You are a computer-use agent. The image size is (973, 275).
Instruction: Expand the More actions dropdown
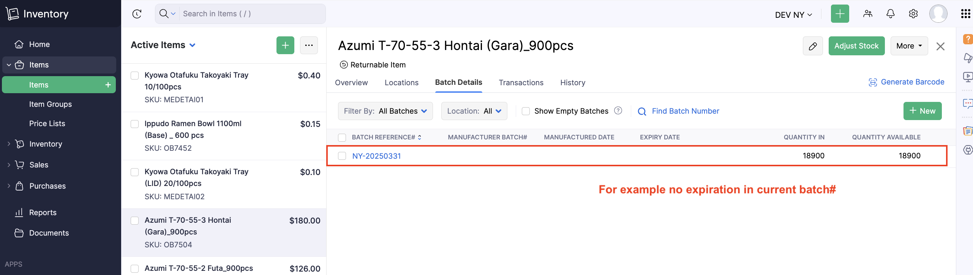[909, 46]
